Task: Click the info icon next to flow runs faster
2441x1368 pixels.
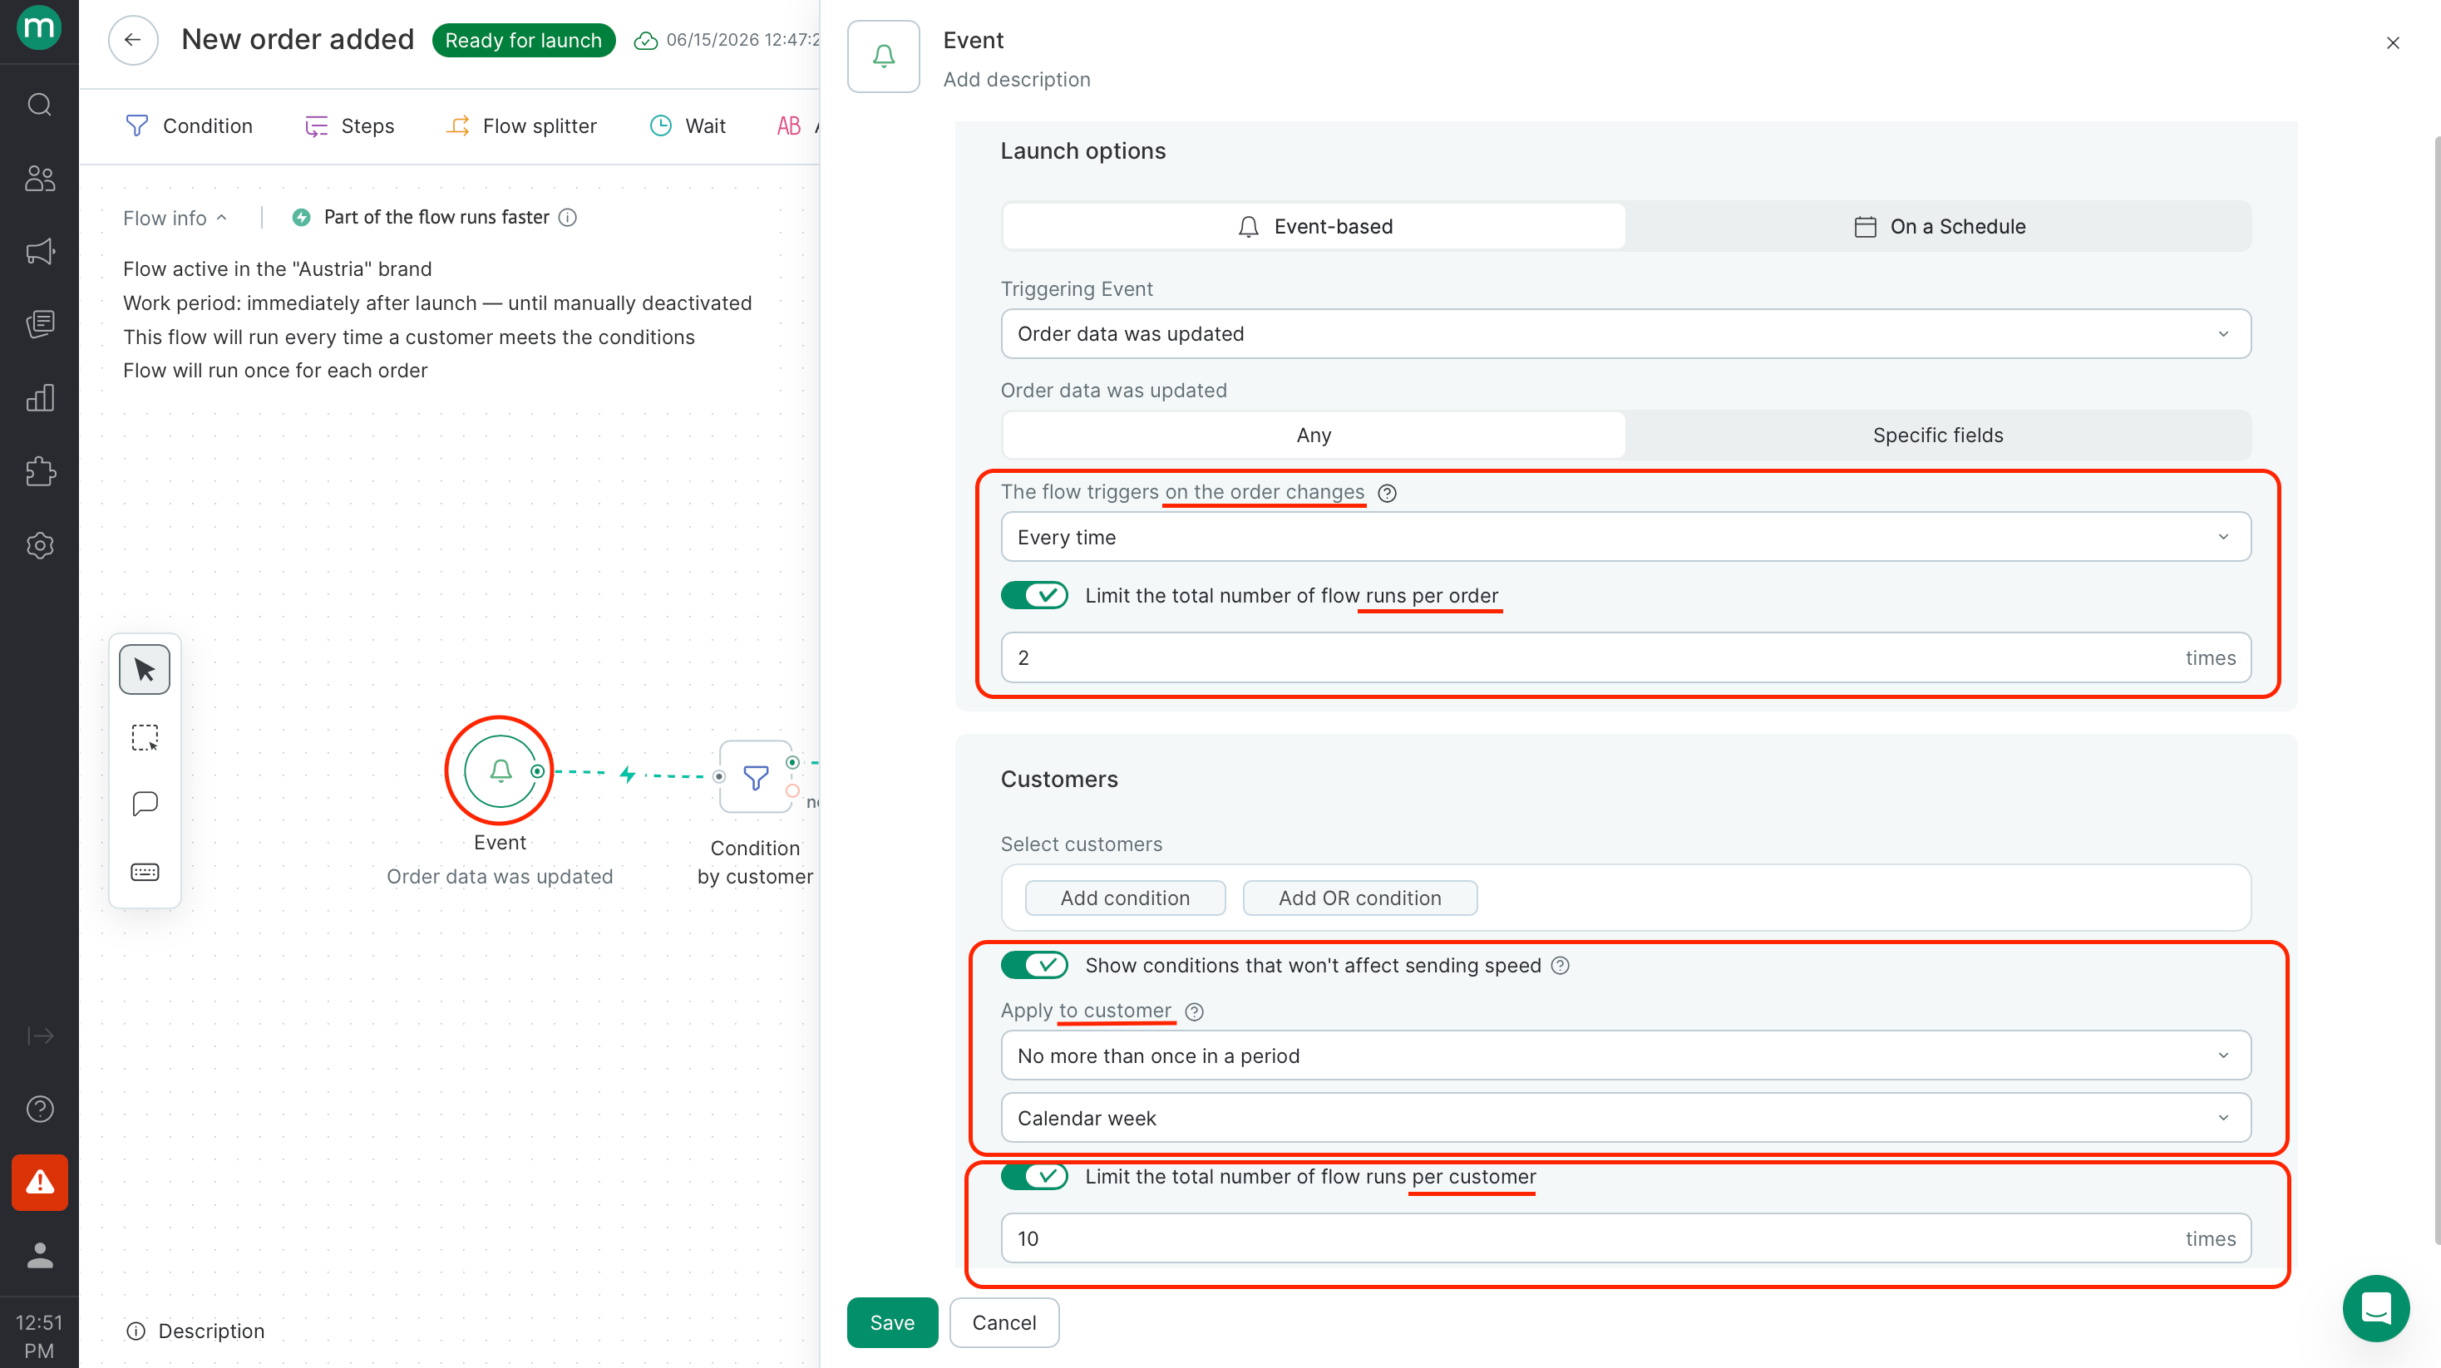Action: [x=568, y=218]
